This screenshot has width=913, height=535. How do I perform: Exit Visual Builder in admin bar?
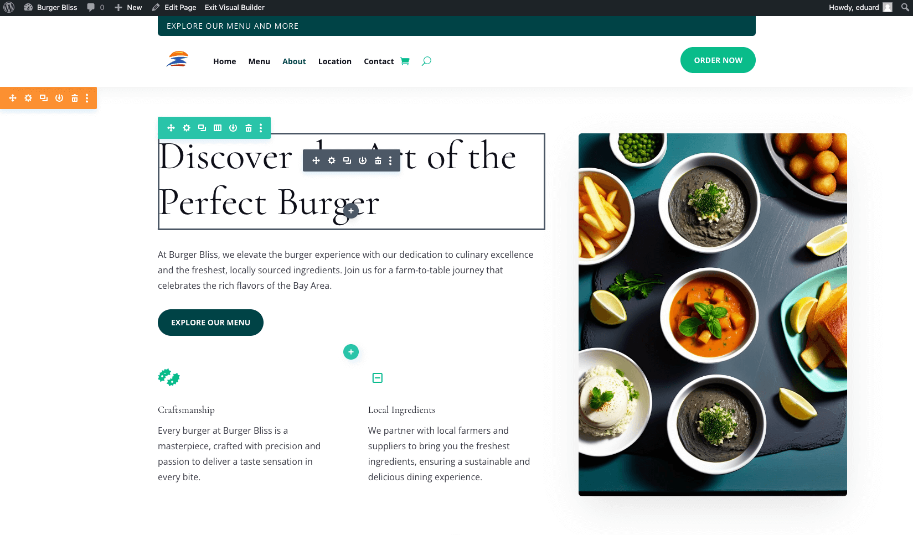(x=235, y=7)
